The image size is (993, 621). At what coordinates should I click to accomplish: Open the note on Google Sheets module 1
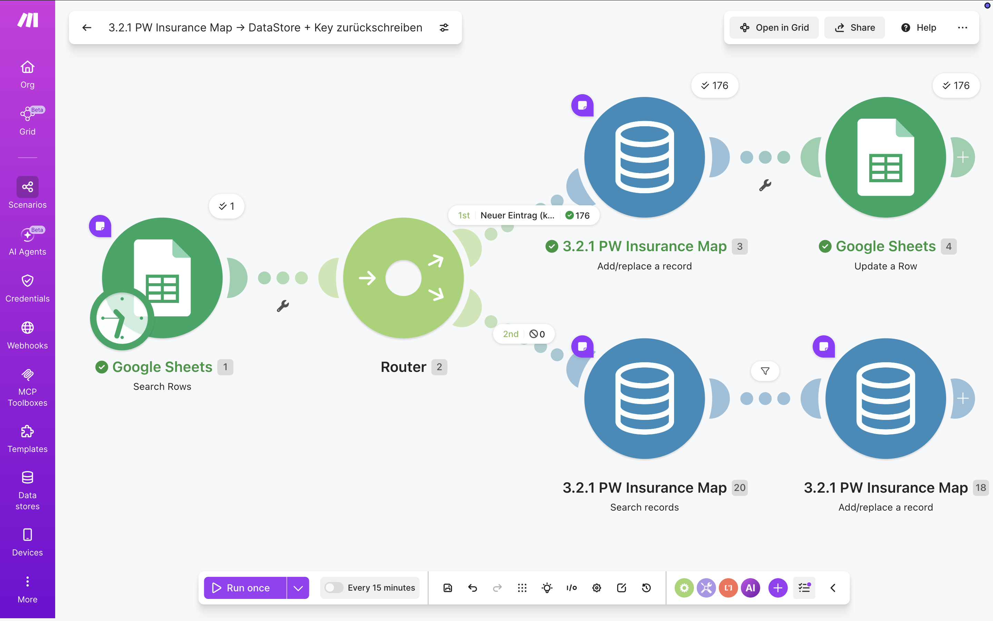click(100, 226)
